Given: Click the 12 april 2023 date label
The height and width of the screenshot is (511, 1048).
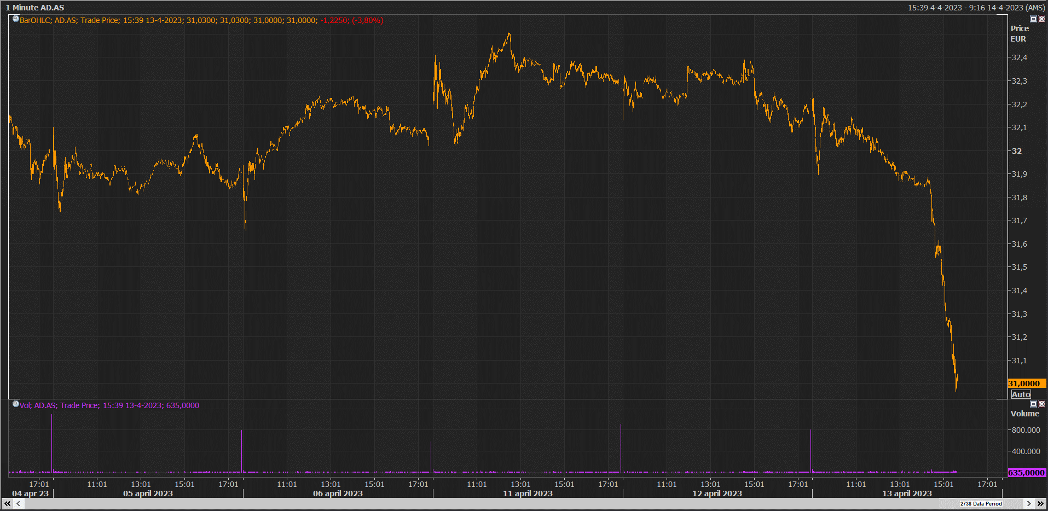Looking at the screenshot, I should pyautogui.click(x=717, y=493).
